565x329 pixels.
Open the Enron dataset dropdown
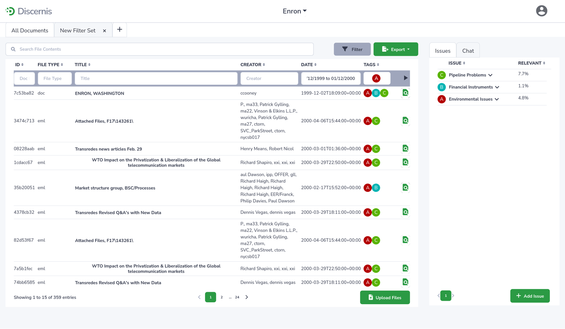[x=295, y=11]
